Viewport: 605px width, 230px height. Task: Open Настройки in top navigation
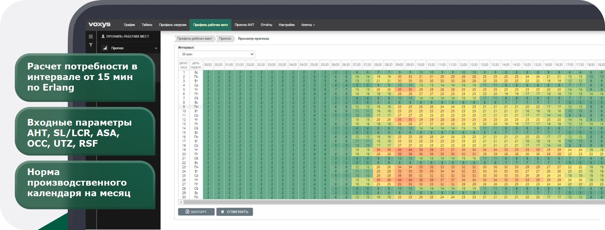click(286, 25)
